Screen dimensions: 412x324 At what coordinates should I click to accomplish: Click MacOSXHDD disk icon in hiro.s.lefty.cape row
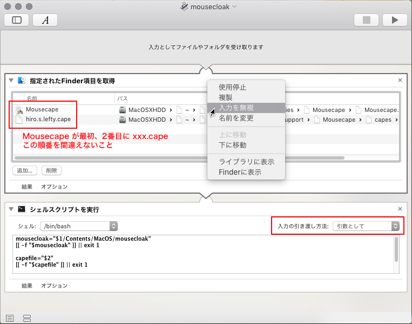123,120
